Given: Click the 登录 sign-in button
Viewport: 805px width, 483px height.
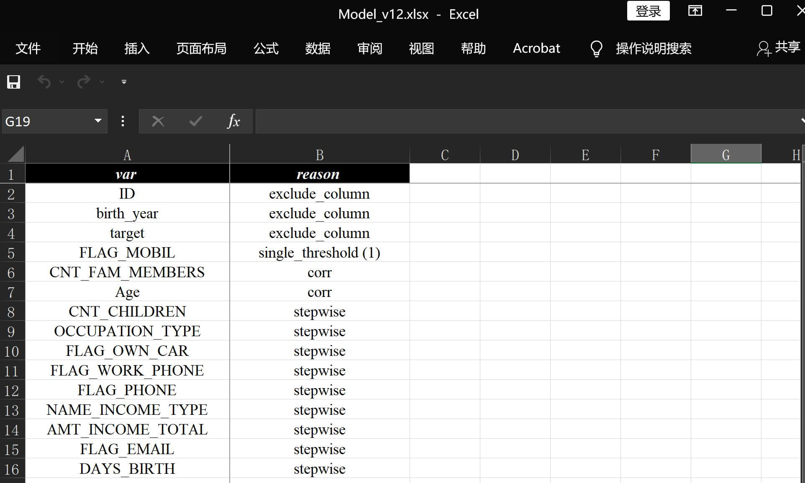Looking at the screenshot, I should pyautogui.click(x=648, y=11).
